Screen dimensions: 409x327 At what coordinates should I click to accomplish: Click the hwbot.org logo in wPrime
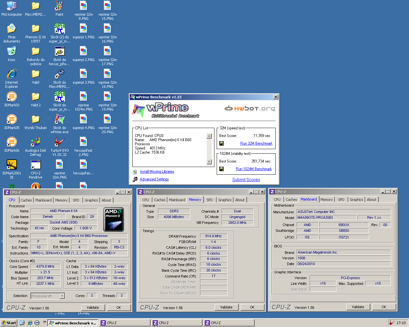250,109
